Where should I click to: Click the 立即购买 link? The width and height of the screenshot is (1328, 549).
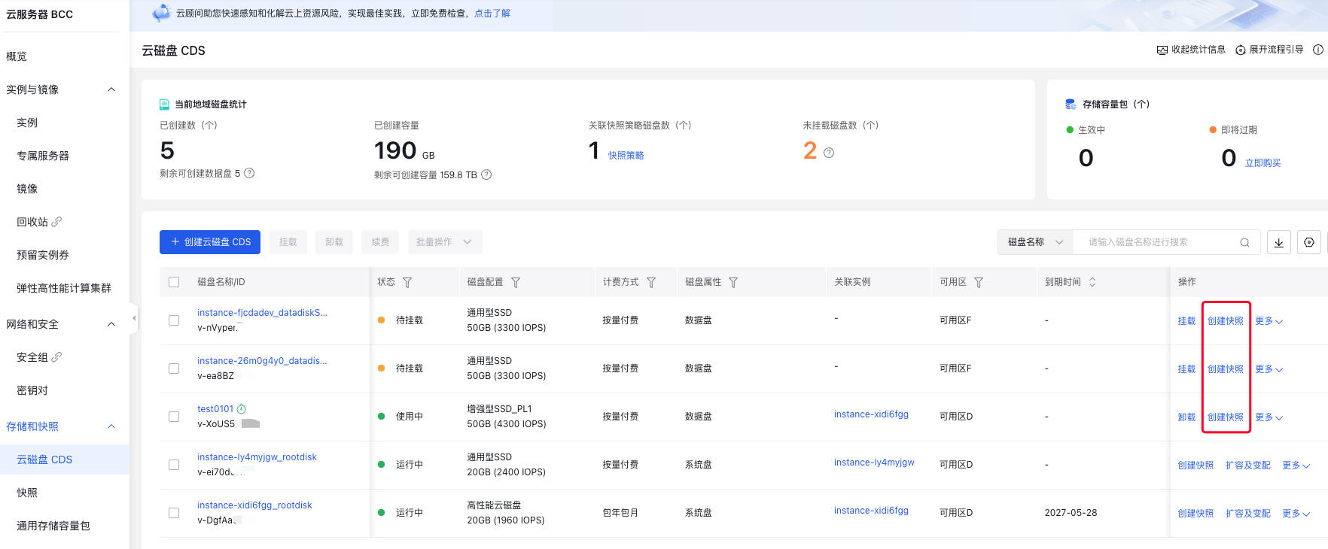point(1263,163)
